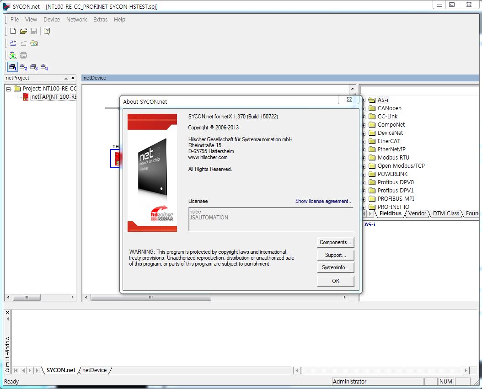The width and height of the screenshot is (482, 389).
Task: Close the Output Window panel
Action: (x=7, y=313)
